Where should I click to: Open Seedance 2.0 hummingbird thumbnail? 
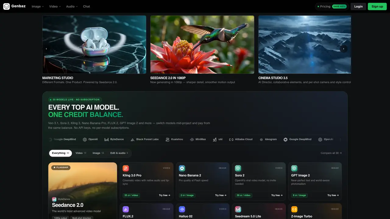202,44
